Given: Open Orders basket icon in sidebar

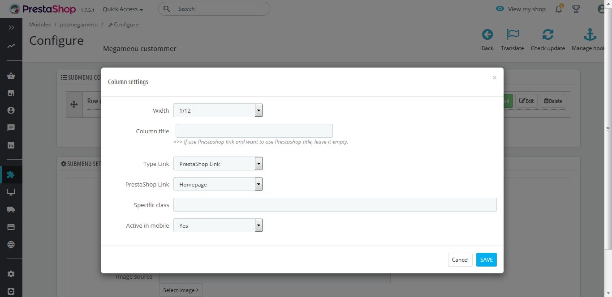Looking at the screenshot, I should click(x=11, y=76).
